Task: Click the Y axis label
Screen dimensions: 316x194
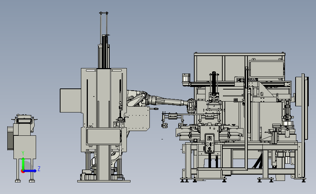Action: click(23, 153)
